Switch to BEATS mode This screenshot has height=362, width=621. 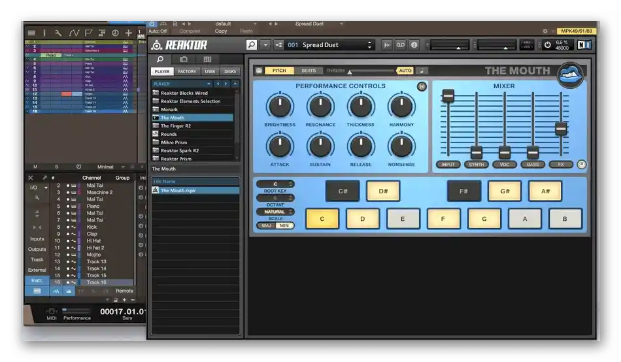[x=309, y=71]
